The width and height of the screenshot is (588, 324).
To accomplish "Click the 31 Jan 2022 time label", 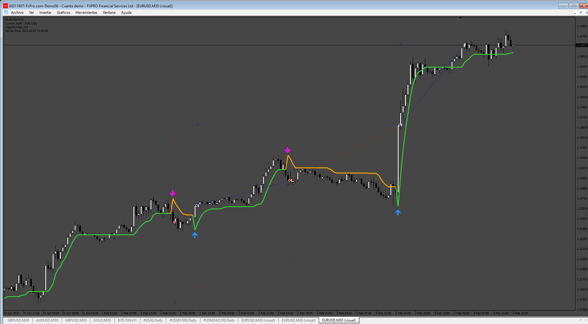I will pyautogui.click(x=11, y=313).
